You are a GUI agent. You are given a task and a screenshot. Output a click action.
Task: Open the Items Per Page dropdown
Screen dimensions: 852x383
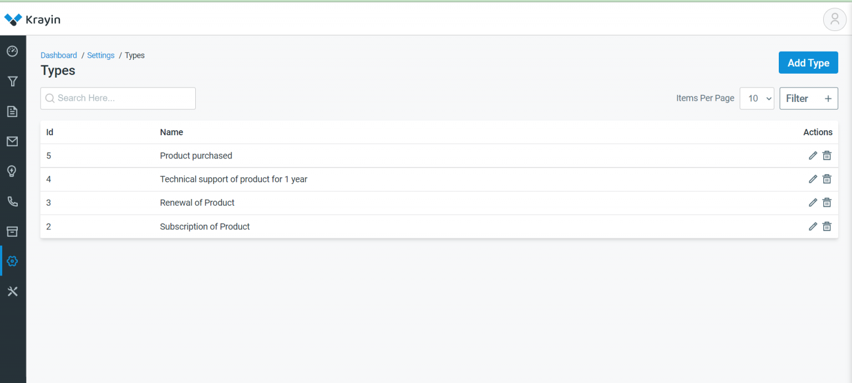coord(757,98)
